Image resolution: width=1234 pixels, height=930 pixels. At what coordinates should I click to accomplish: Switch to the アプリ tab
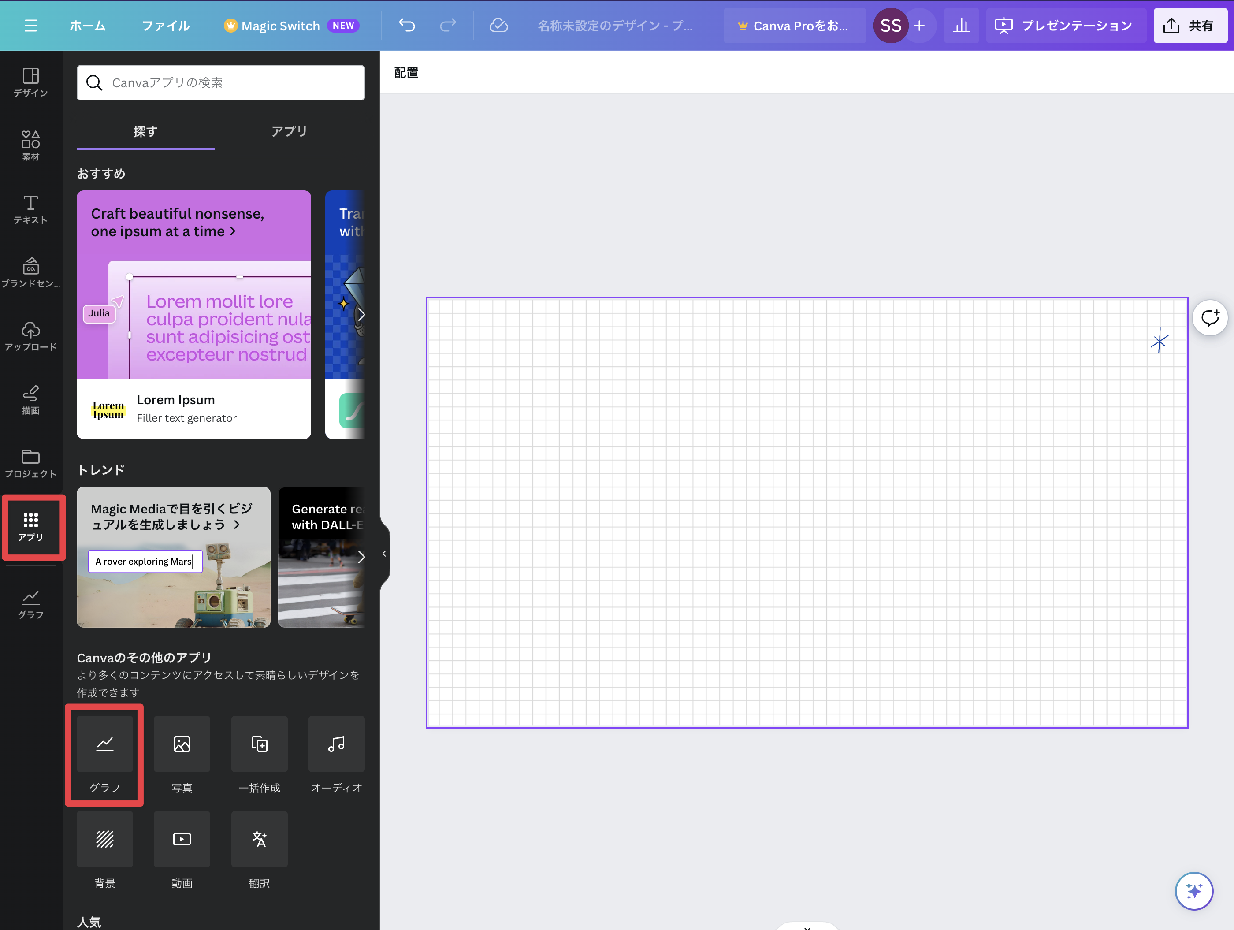point(289,132)
